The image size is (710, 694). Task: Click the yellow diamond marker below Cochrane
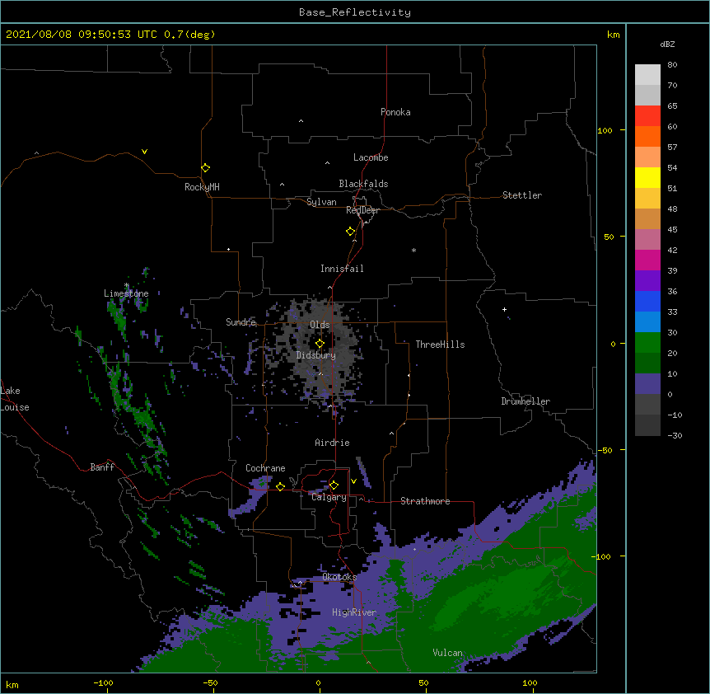pos(280,486)
